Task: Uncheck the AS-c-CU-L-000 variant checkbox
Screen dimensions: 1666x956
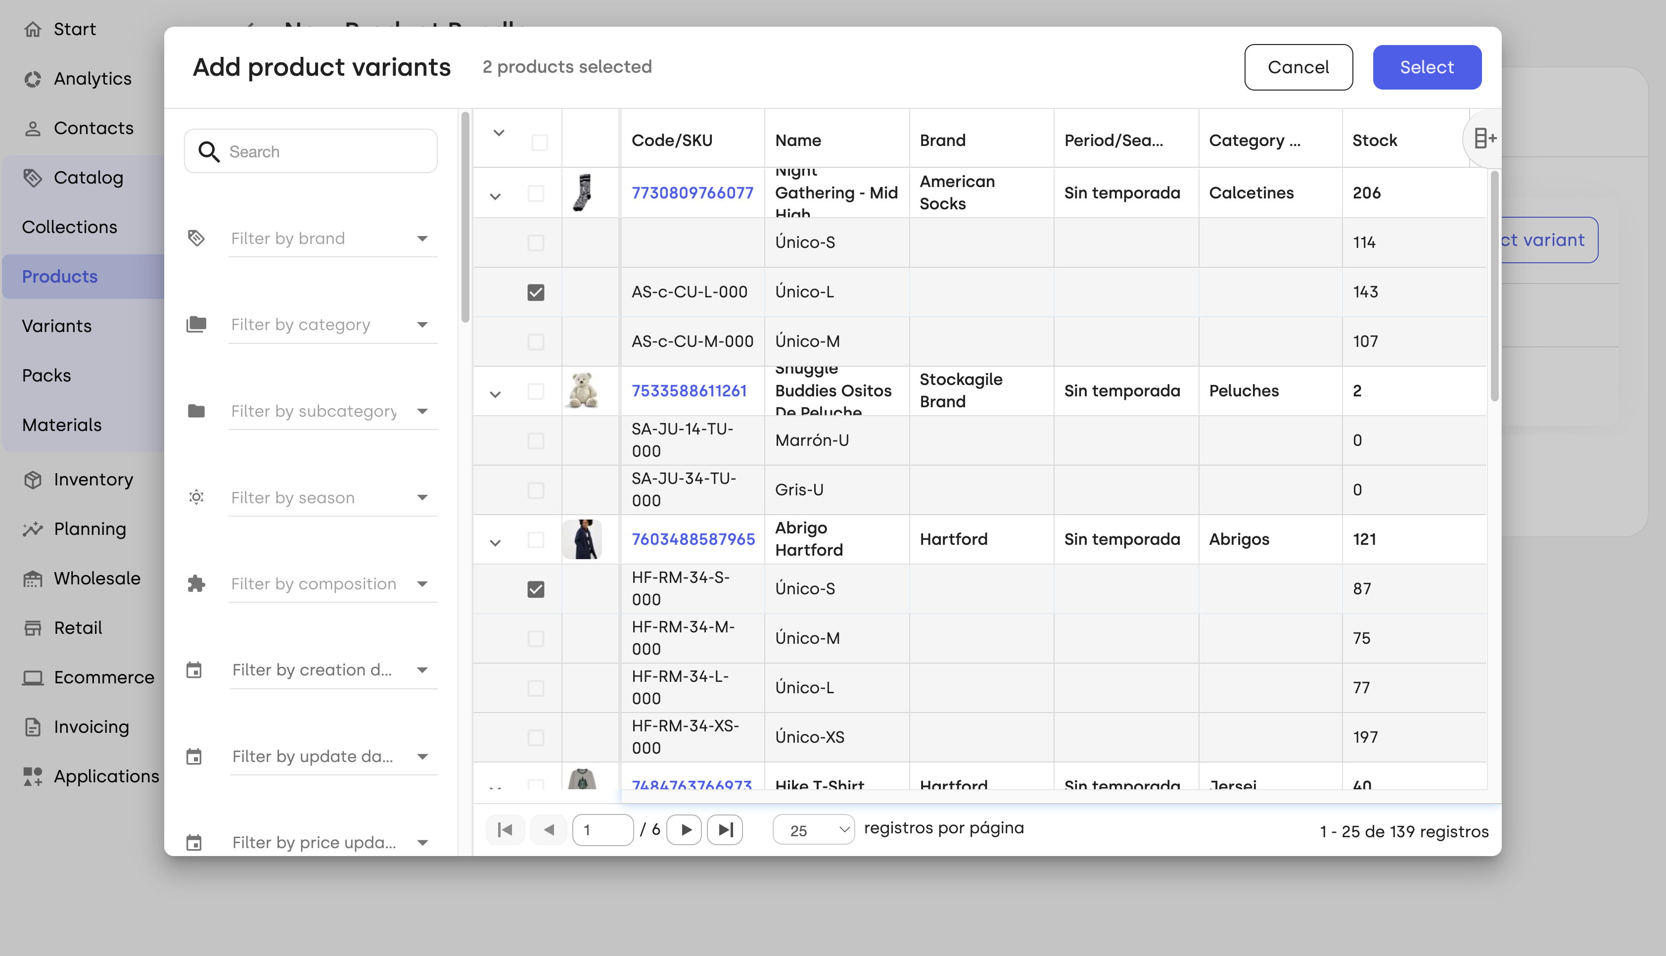Action: coord(535,292)
